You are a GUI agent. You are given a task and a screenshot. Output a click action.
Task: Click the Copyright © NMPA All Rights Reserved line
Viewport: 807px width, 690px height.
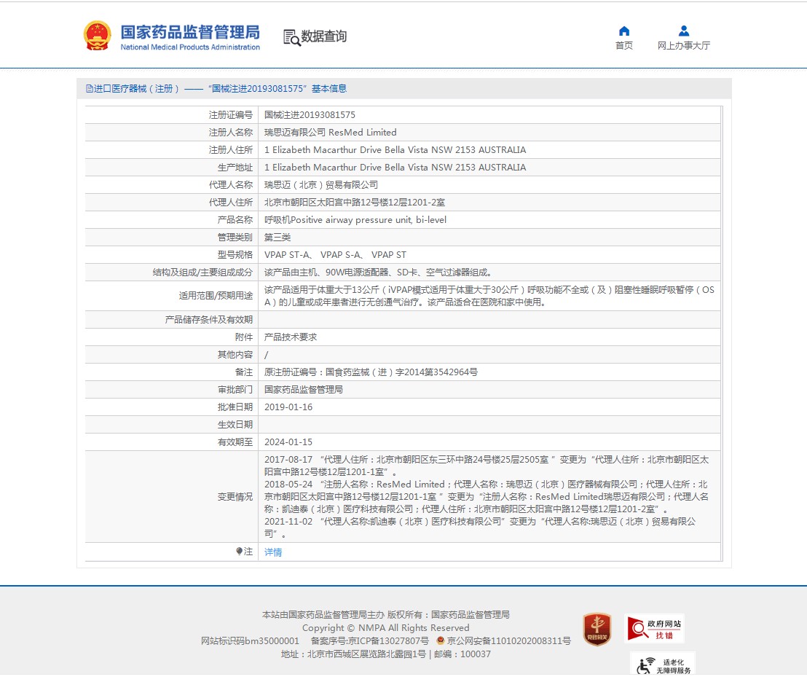click(x=385, y=627)
